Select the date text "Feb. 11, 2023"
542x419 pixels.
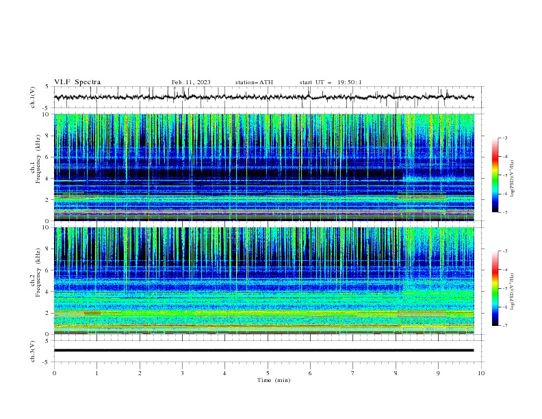[191, 82]
